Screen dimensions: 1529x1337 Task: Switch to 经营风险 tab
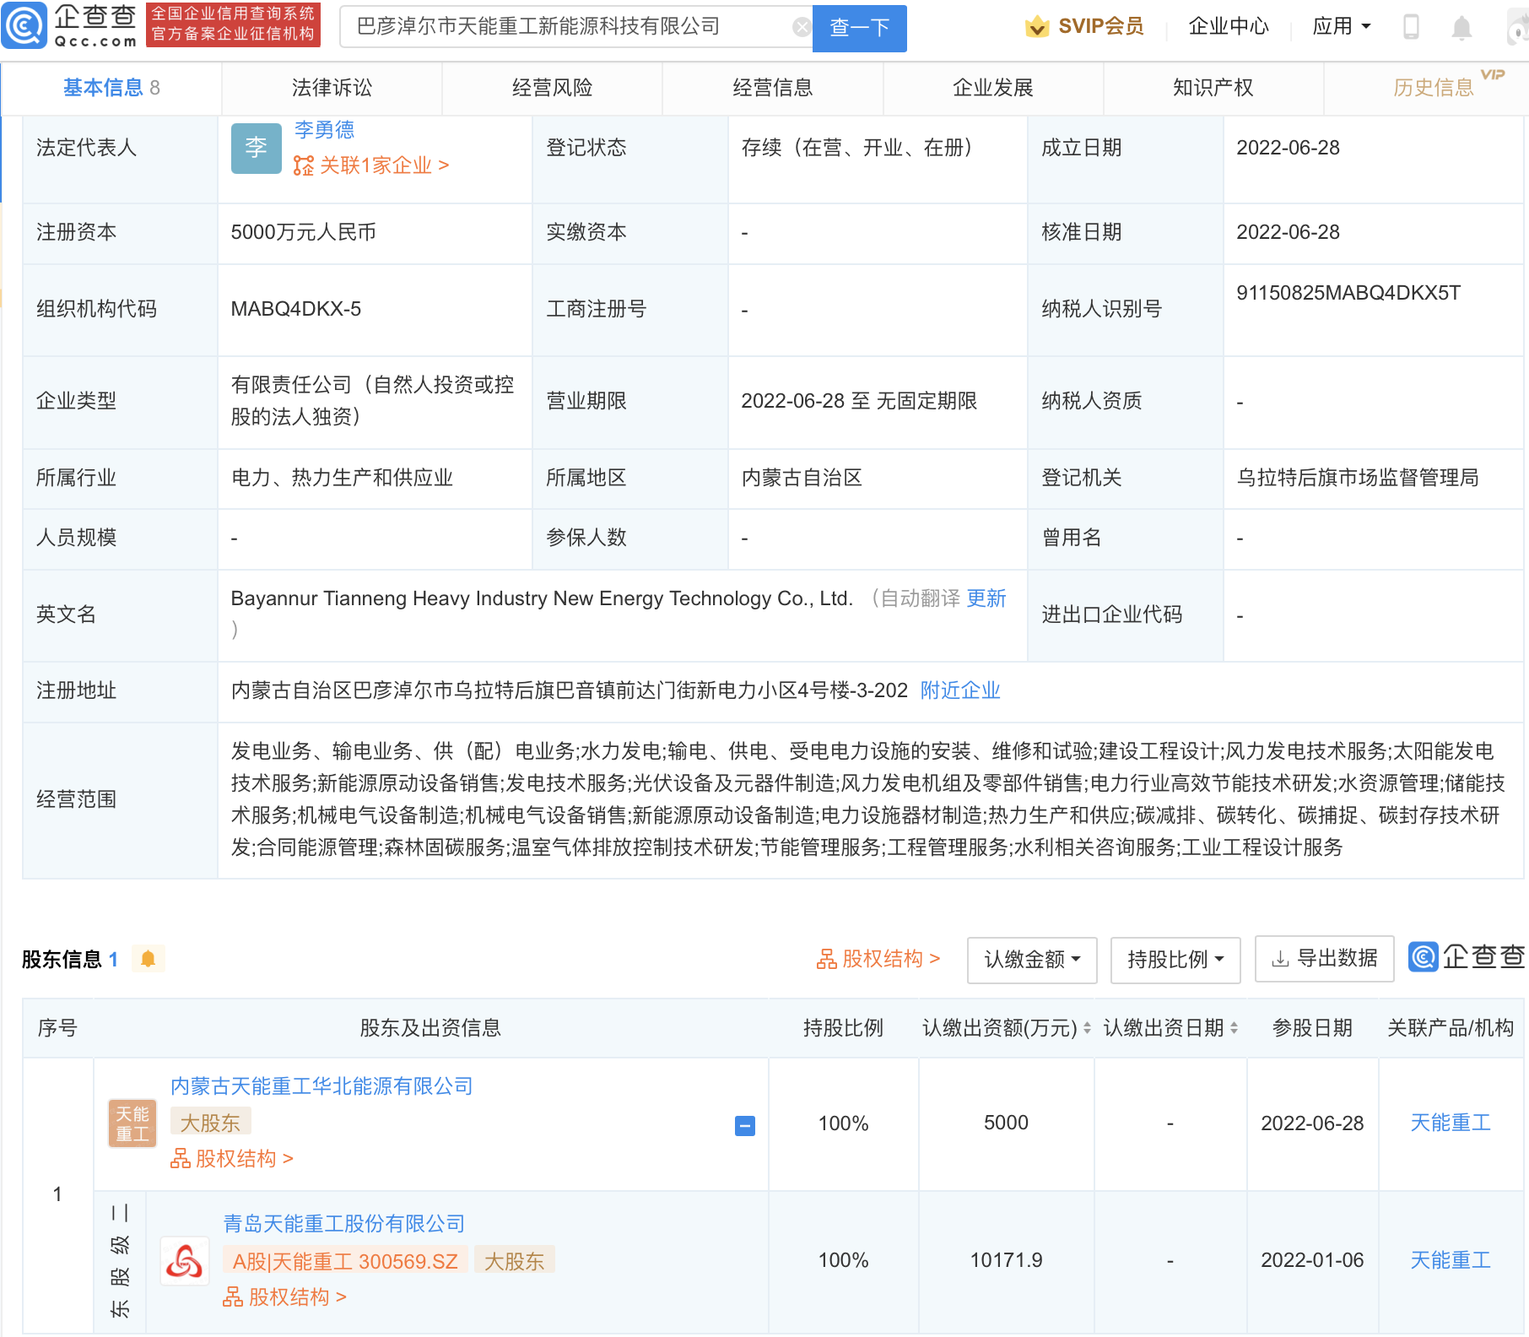pos(552,88)
